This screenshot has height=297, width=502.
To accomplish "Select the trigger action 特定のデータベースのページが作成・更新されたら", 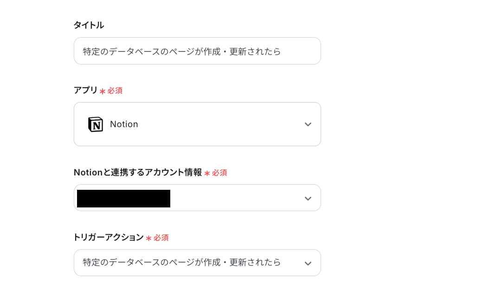I will point(180,263).
